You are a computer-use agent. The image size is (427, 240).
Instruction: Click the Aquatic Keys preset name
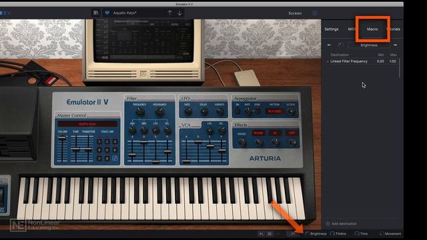point(125,13)
